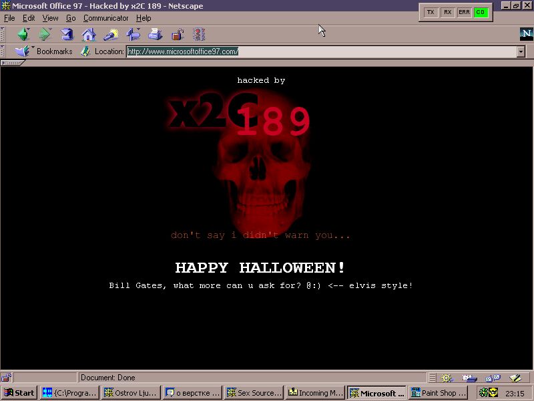Click the Netscape title bar icon

(x=6, y=5)
